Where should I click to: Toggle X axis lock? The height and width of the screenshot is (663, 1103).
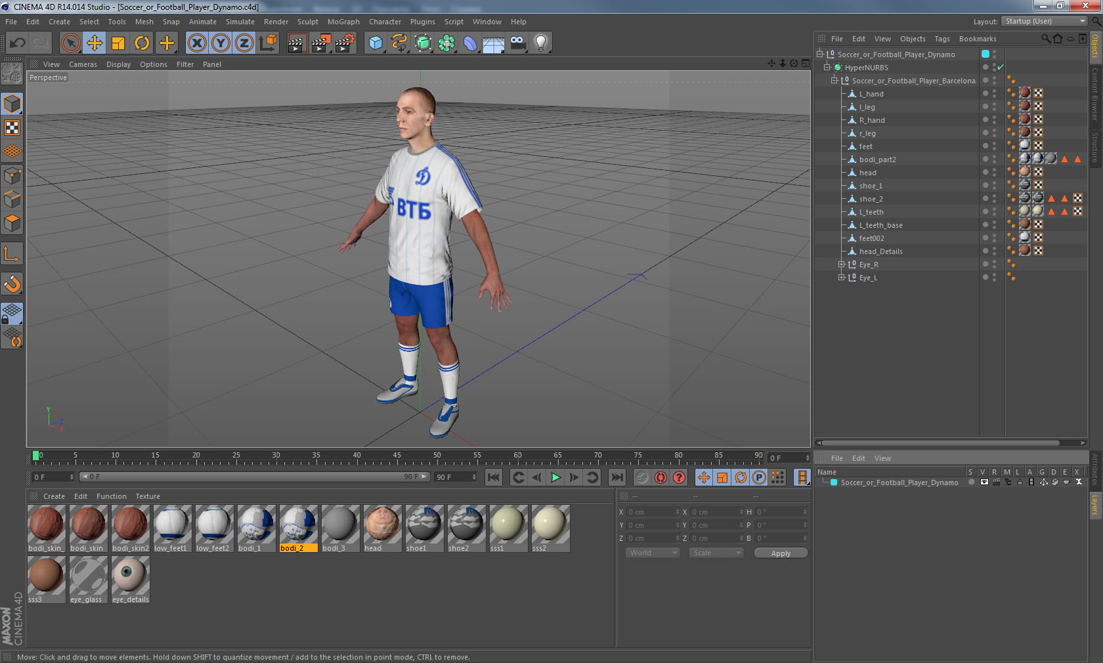196,43
